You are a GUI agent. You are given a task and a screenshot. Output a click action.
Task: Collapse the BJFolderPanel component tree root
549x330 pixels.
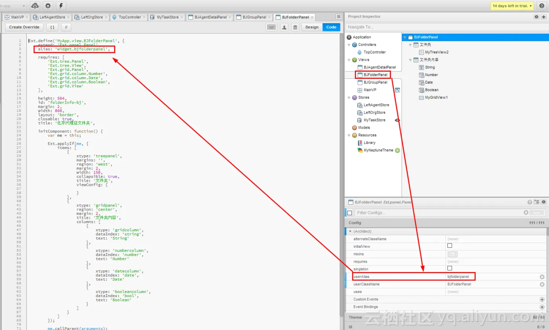(405, 37)
